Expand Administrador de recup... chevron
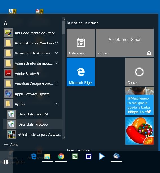160x173 pixels. pyautogui.click(x=57, y=63)
